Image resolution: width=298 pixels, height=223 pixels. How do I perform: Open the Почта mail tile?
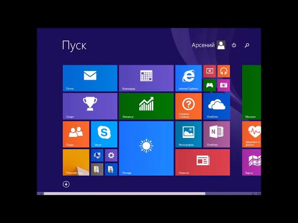point(90,78)
